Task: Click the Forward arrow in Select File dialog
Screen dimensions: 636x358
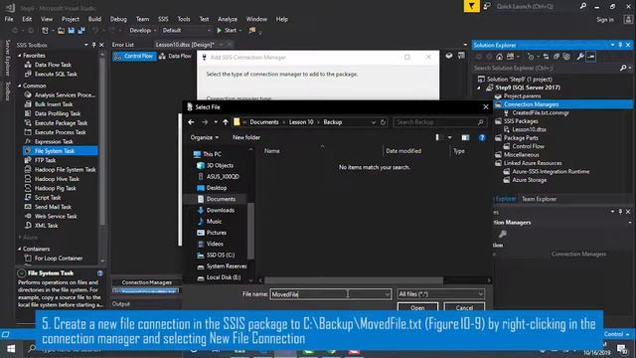Action: (x=205, y=122)
